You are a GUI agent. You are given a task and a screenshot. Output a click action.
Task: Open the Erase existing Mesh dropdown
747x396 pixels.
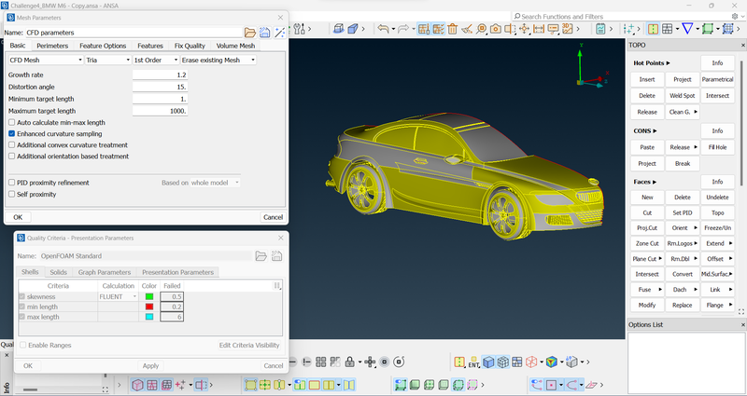(218, 60)
